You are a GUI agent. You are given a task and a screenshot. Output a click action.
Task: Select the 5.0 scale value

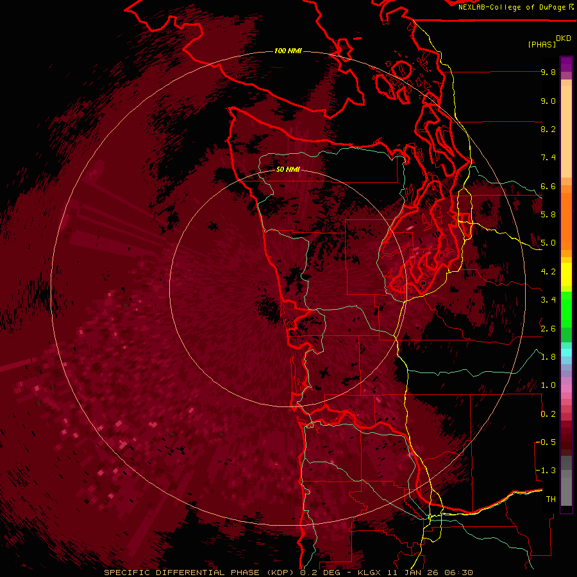(548, 243)
